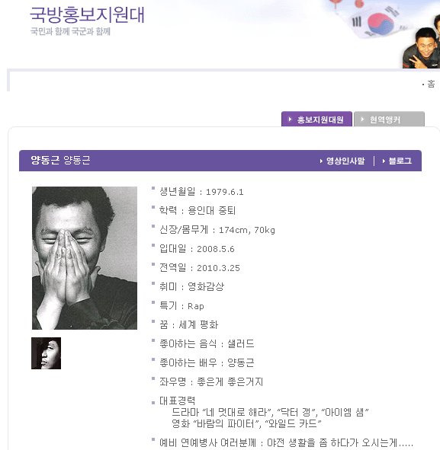440x450 pixels.
Task: Click the soldiers photo in the header banner
Action: (x=422, y=43)
